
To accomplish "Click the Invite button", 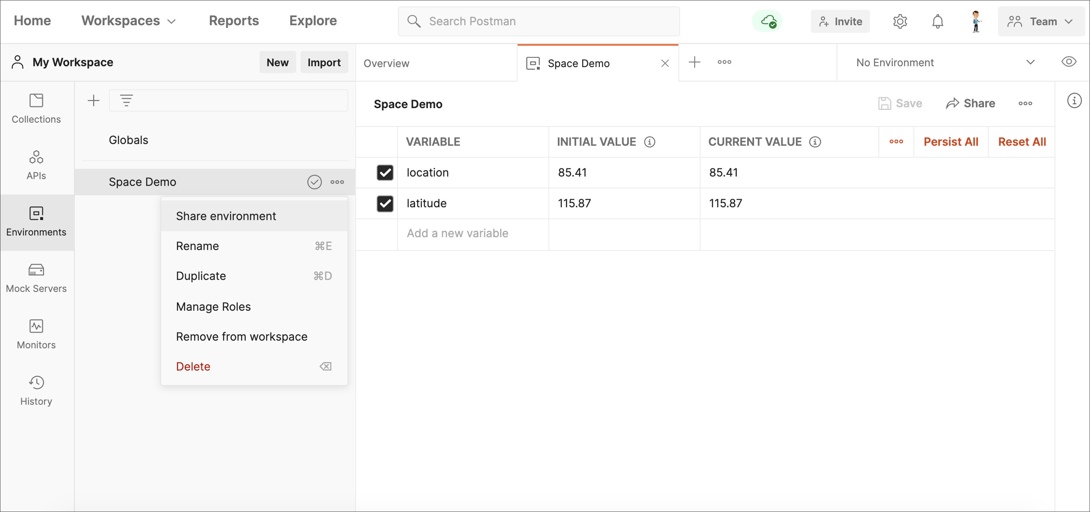I will [x=840, y=21].
